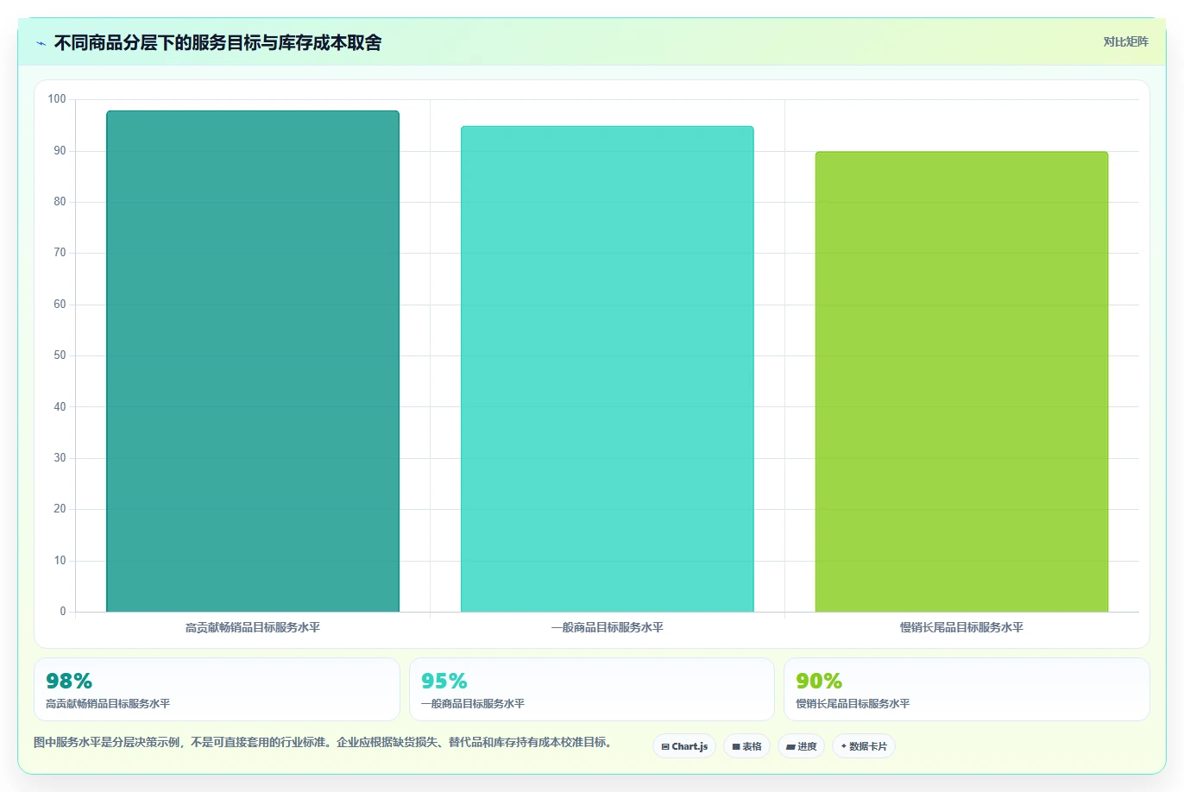
Task: Click the lightning icon beside the chart title
Action: [41, 43]
